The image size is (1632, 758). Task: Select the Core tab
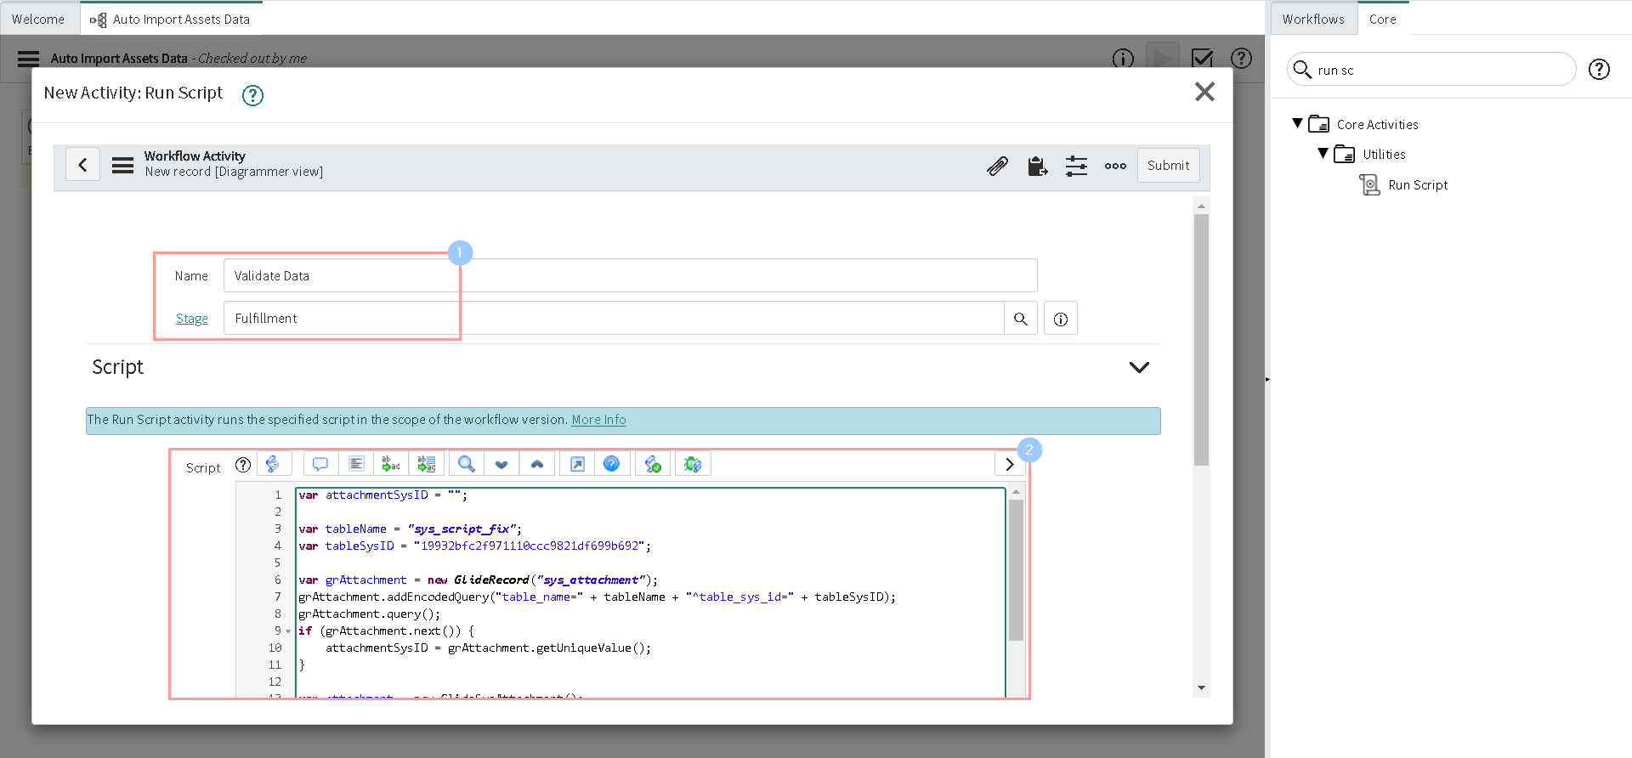pos(1383,19)
